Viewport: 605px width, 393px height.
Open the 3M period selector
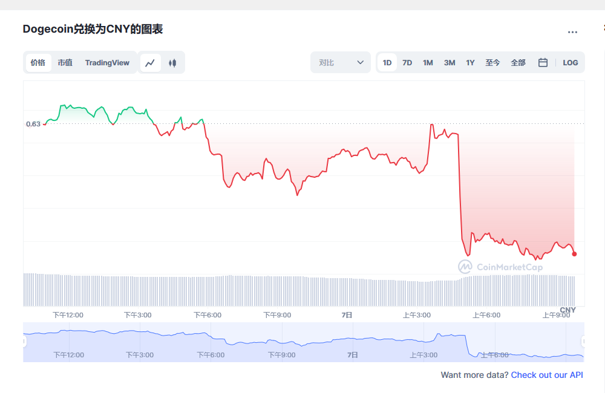(449, 62)
